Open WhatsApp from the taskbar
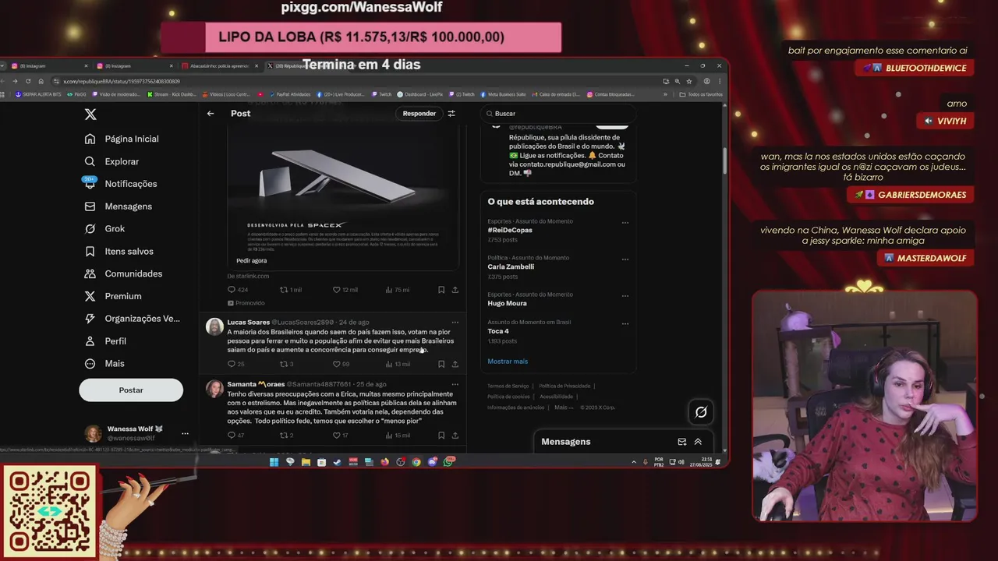 [448, 462]
